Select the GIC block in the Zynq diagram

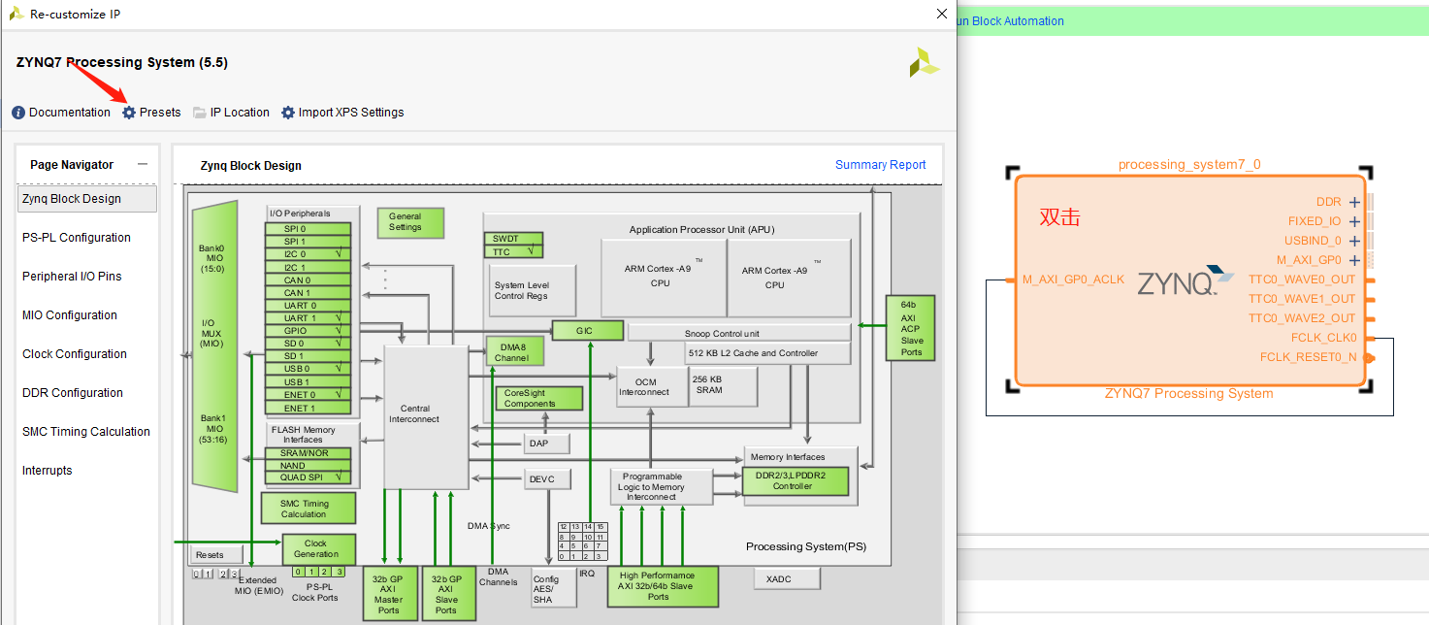coord(589,330)
